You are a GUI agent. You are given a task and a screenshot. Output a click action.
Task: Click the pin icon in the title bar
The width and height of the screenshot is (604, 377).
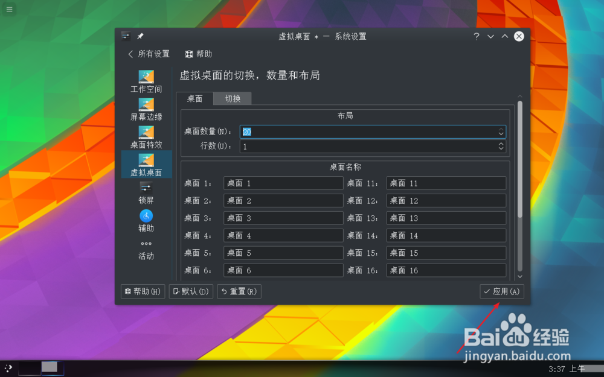(141, 36)
